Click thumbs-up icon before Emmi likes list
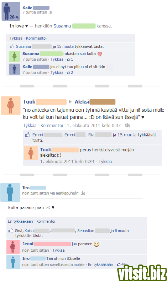The width and height of the screenshot is (167, 282). (27, 135)
